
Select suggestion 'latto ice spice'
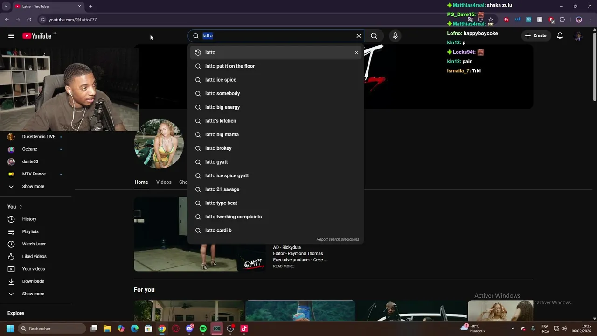pos(276,80)
